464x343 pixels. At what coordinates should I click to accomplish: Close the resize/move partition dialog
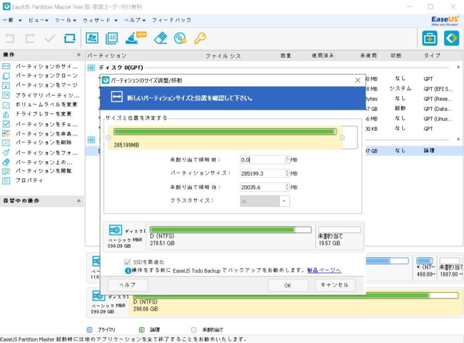[x=358, y=80]
